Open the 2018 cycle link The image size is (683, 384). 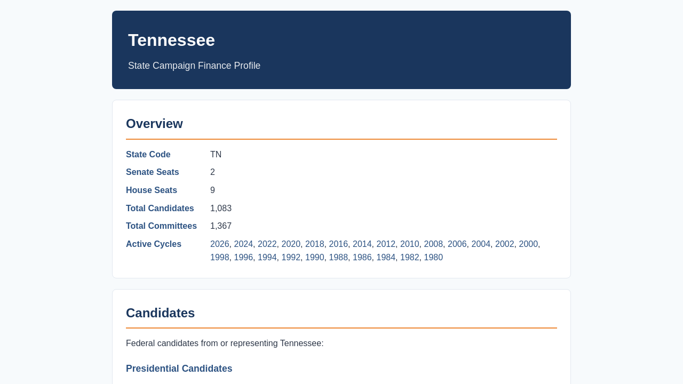pos(315,244)
